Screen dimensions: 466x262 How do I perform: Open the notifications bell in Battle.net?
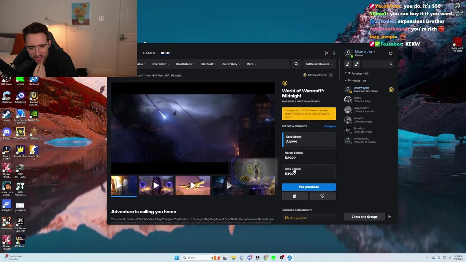pos(334,53)
